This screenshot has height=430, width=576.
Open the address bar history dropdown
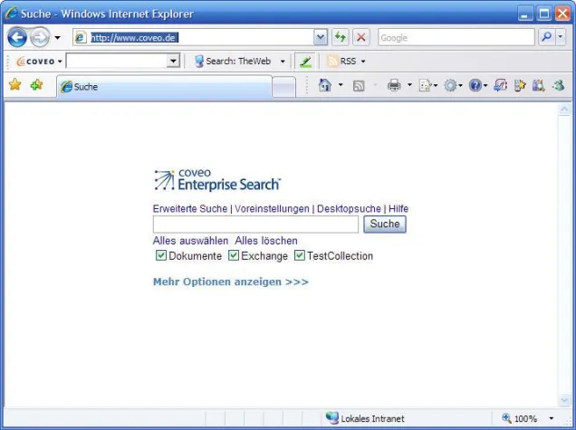[321, 37]
